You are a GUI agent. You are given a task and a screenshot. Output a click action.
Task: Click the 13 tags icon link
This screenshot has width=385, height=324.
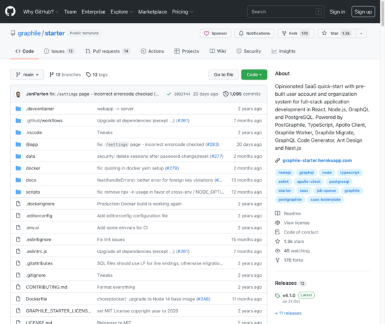tap(88, 74)
